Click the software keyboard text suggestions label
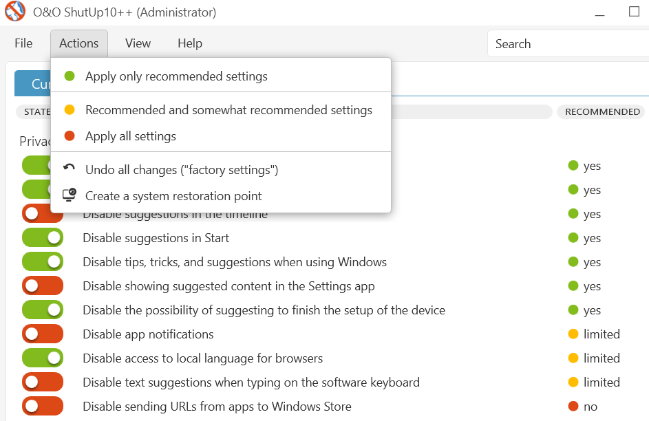Viewport: 649px width, 421px height. click(x=251, y=382)
